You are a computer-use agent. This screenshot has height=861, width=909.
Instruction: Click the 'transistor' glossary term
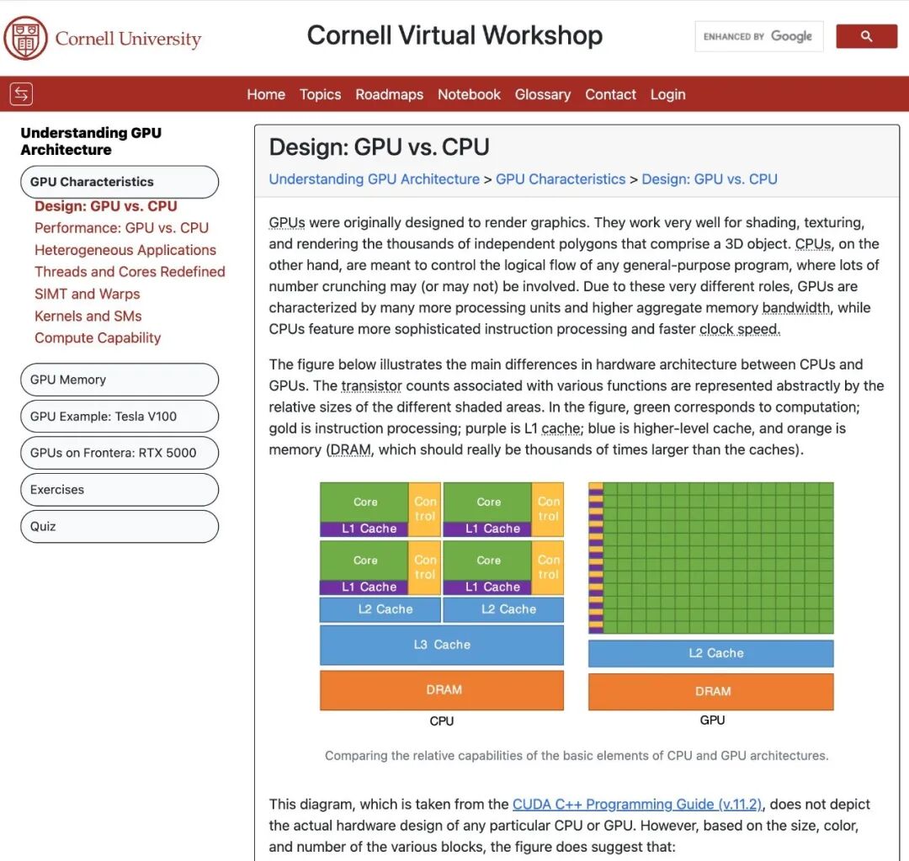tap(372, 386)
